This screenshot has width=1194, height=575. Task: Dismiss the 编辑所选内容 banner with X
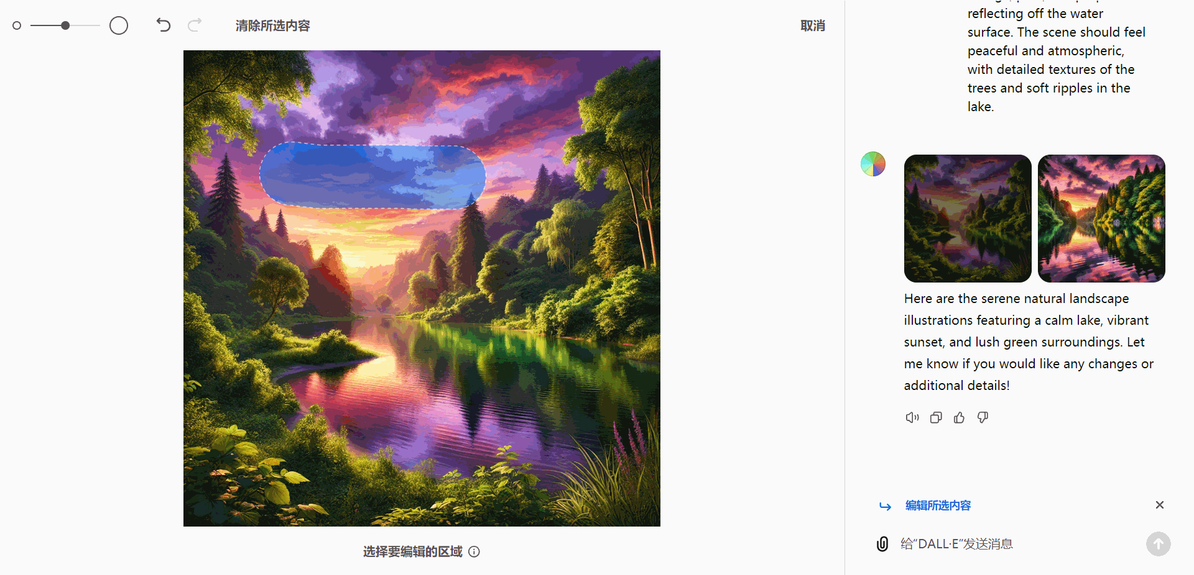(x=1160, y=505)
